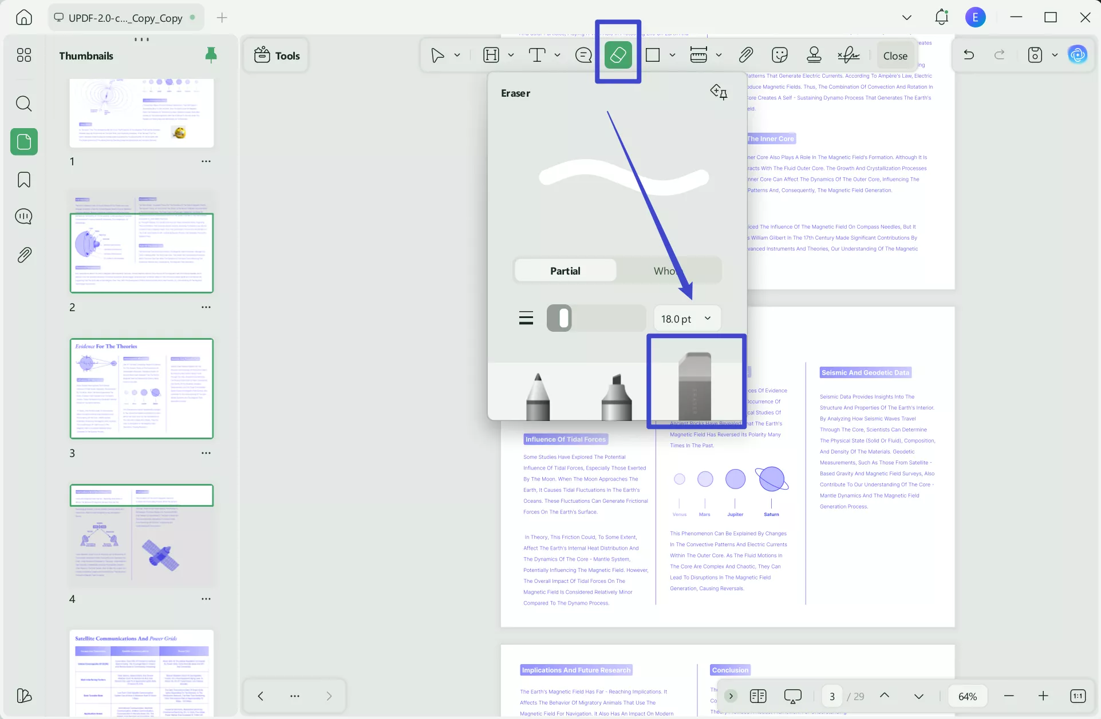Viewport: 1101px width, 719px height.
Task: Open the UPDF AI assistant icon
Action: (x=1078, y=55)
